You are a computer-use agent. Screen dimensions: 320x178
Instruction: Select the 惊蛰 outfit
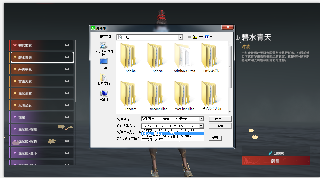pyautogui.click(x=41, y=117)
